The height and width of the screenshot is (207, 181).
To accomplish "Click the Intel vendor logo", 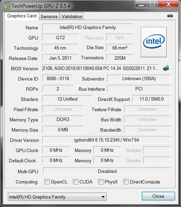I will click(x=154, y=42).
